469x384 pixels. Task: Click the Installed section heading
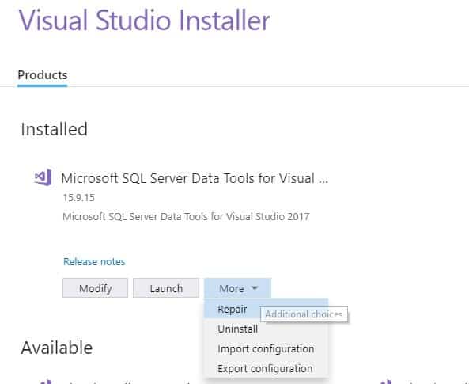(x=54, y=129)
